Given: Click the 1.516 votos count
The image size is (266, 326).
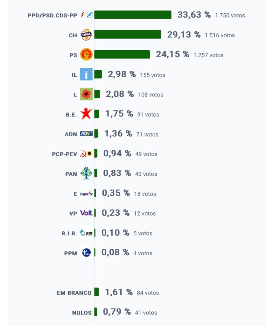Looking at the screenshot, I should 220,35.
